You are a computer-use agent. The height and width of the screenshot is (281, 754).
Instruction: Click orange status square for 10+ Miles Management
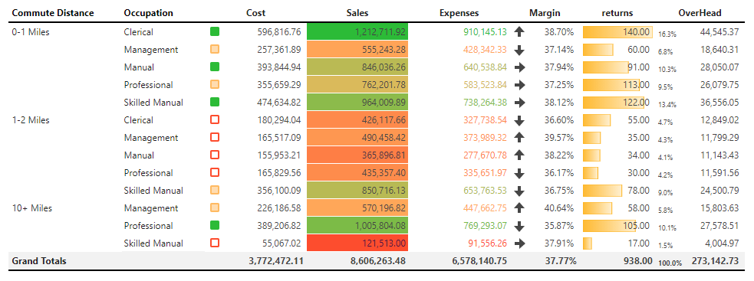coord(215,207)
